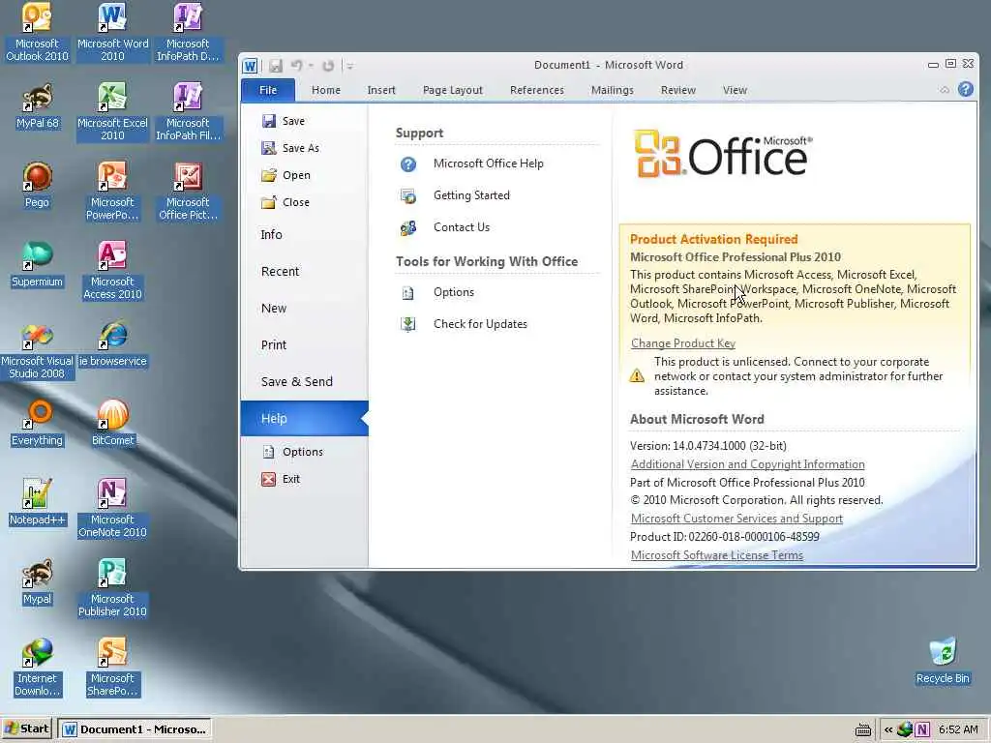The width and height of the screenshot is (991, 743).
Task: Minimize the ribbon using the caret icon
Action: [x=945, y=90]
